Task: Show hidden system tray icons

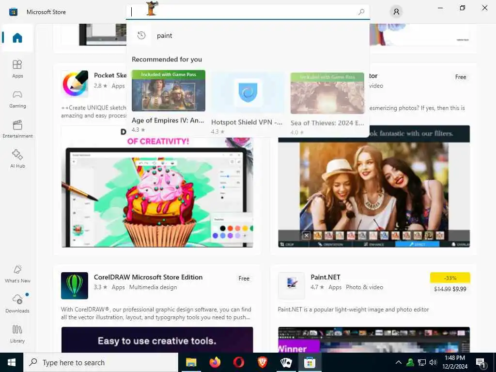Action: [399, 362]
